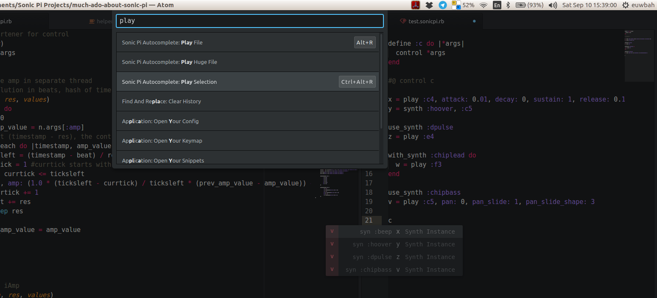Open the En keyboard layout indicator
Image resolution: width=657 pixels, height=298 pixels.
(497, 5)
